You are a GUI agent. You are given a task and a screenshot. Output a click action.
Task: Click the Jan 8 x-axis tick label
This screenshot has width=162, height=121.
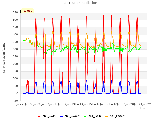[x=28, y=104]
